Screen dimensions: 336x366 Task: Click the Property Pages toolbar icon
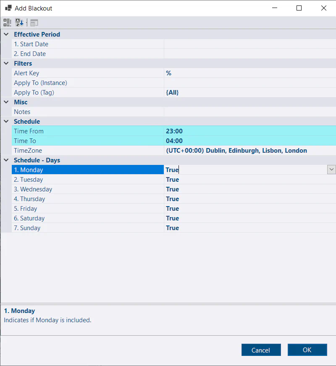pyautogui.click(x=34, y=23)
